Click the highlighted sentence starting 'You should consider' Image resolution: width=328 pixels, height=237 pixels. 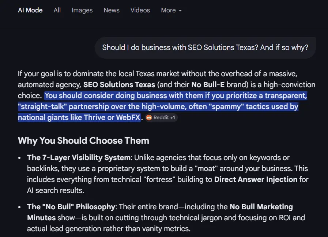[162, 106]
